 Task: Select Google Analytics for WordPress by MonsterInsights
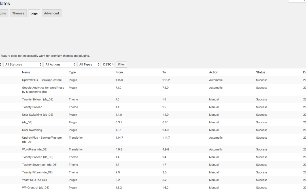point(43,90)
